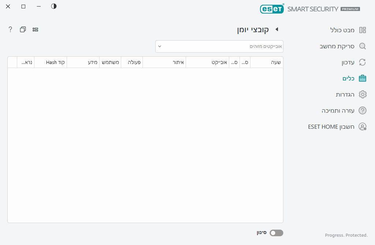Click the Tools (כלים) briefcase icon
375x245 pixels.
(x=363, y=78)
